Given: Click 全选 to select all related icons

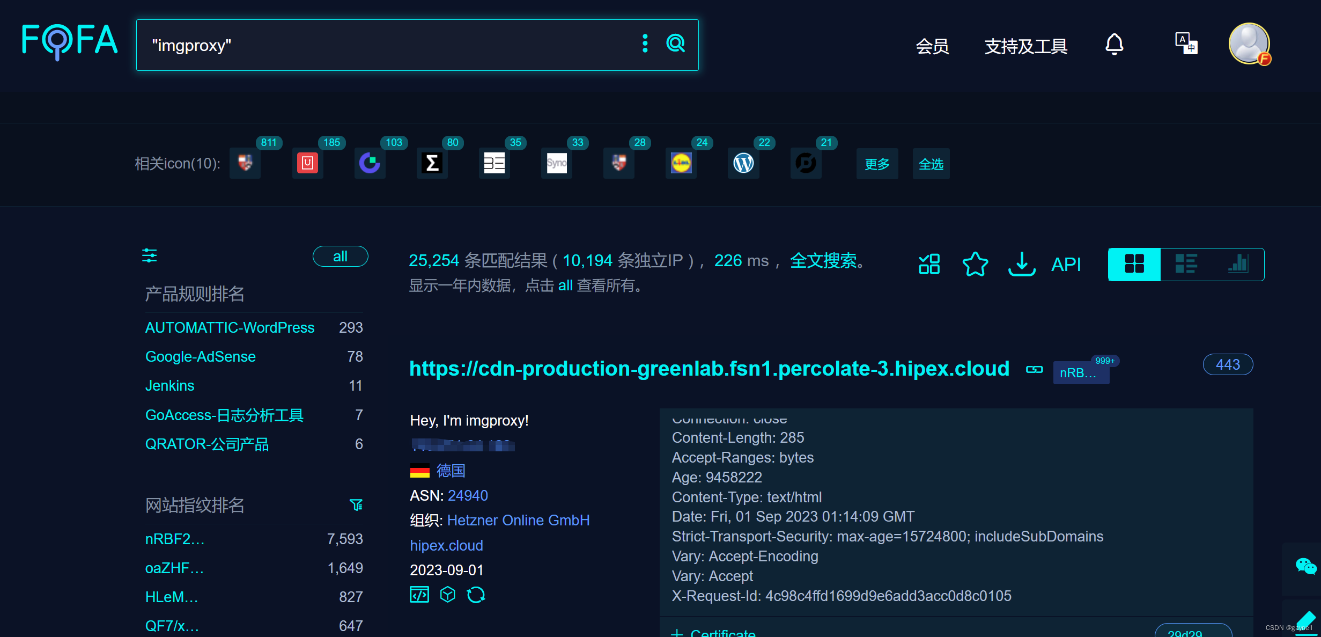Looking at the screenshot, I should click(x=931, y=164).
